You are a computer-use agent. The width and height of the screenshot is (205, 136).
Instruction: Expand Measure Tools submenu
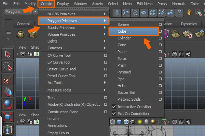pos(74,90)
